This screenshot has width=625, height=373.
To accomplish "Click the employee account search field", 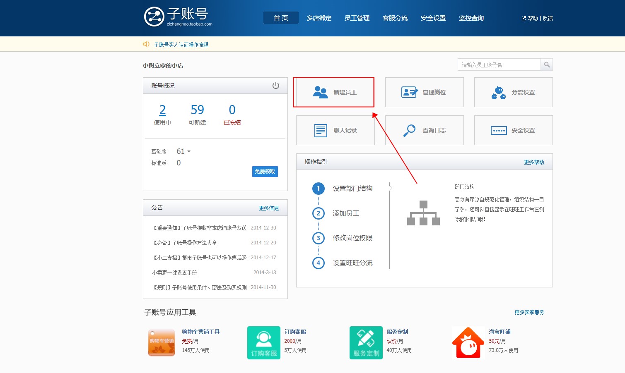I will pos(499,65).
